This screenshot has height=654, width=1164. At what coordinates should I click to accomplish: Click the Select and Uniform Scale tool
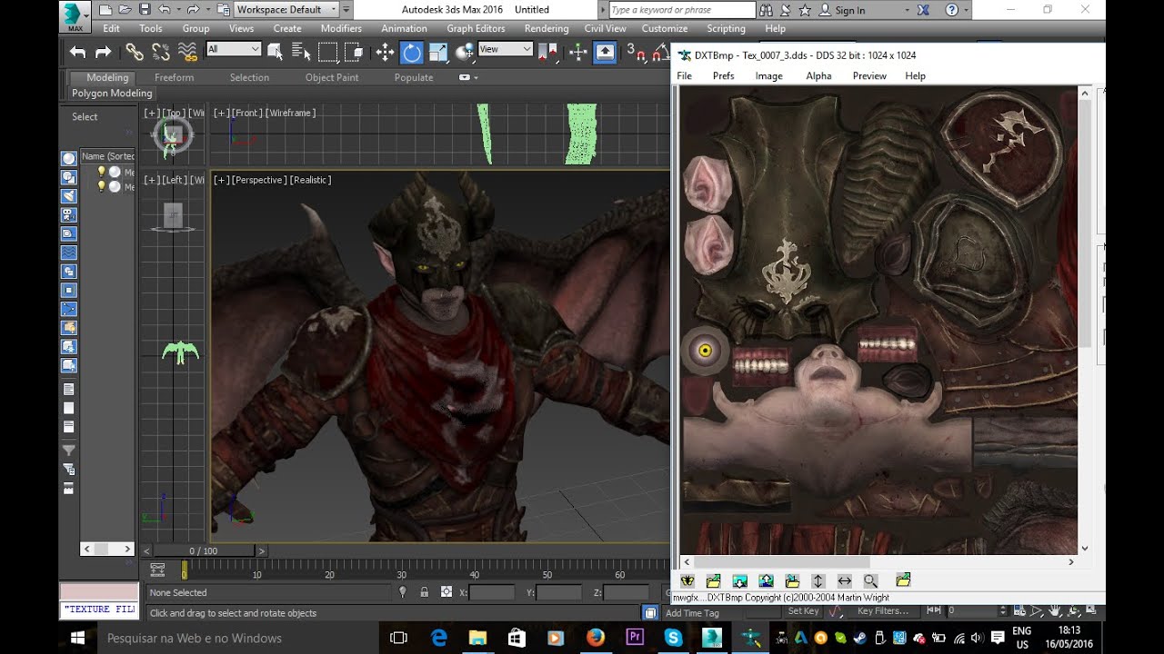click(438, 53)
